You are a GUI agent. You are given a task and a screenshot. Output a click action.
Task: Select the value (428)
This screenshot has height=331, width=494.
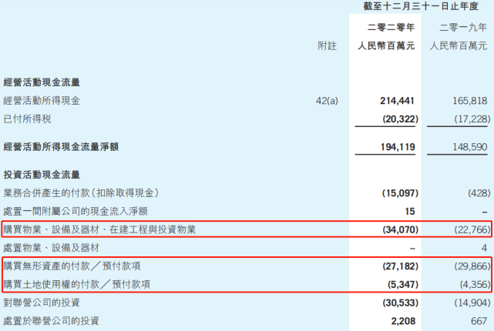coord(479,193)
